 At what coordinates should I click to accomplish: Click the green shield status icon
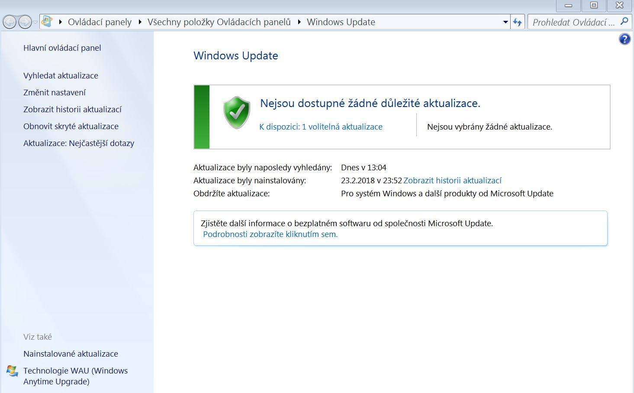(x=237, y=112)
